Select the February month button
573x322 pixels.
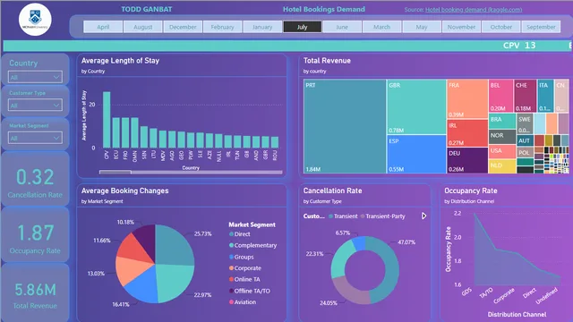click(x=223, y=27)
